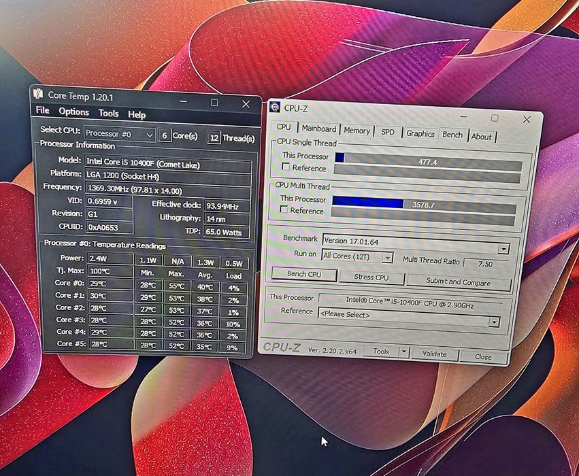Open the Options menu in Core Temp
The height and width of the screenshot is (476, 579).
pos(74,112)
